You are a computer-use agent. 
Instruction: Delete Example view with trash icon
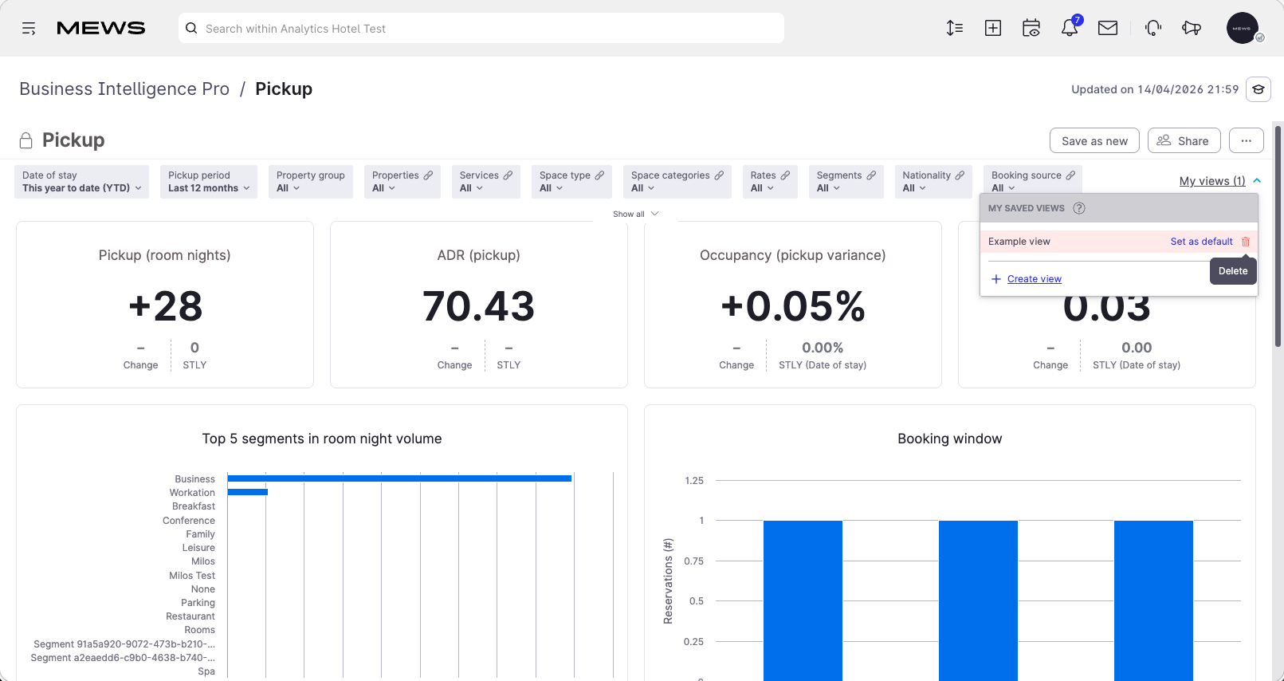(x=1246, y=242)
